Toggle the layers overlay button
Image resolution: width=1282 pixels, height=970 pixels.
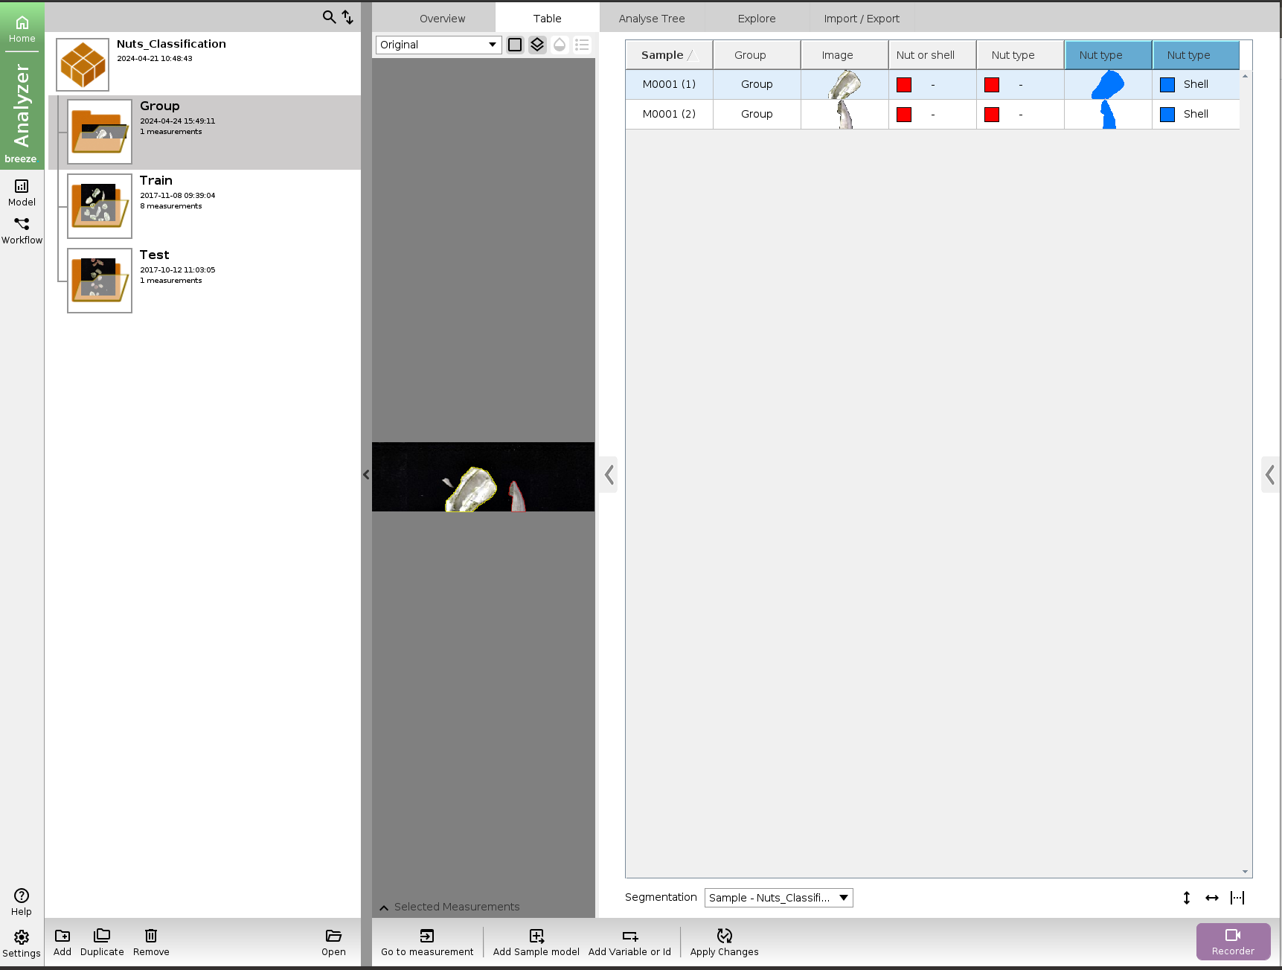pos(537,45)
